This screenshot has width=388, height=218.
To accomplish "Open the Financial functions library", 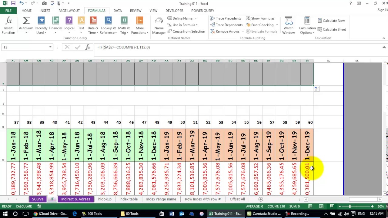I will click(55, 25).
